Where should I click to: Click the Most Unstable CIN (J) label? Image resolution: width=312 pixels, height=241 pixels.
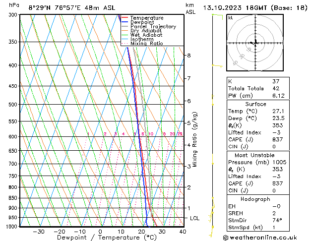pyautogui.click(x=238, y=191)
